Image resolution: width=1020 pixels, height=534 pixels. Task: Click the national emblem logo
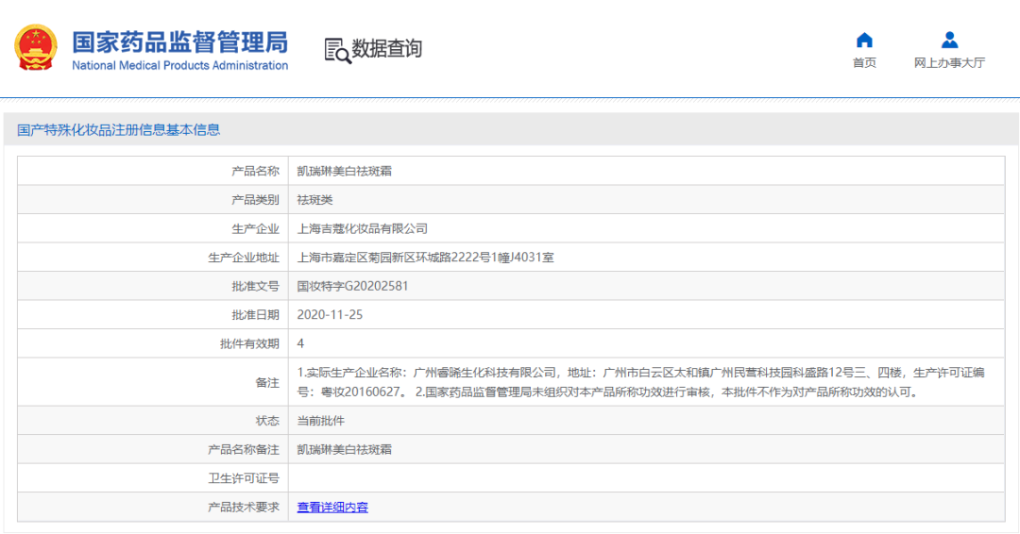[36, 47]
